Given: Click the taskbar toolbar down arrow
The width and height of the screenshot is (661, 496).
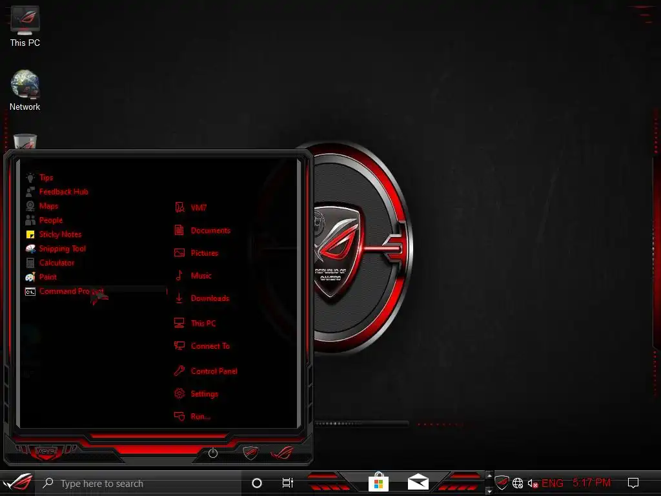Looking at the screenshot, I should tap(489, 491).
